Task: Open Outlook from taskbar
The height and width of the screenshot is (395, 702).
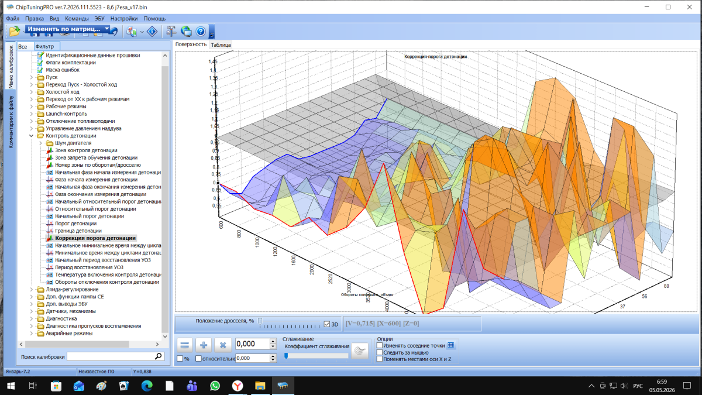Action: coord(78,386)
